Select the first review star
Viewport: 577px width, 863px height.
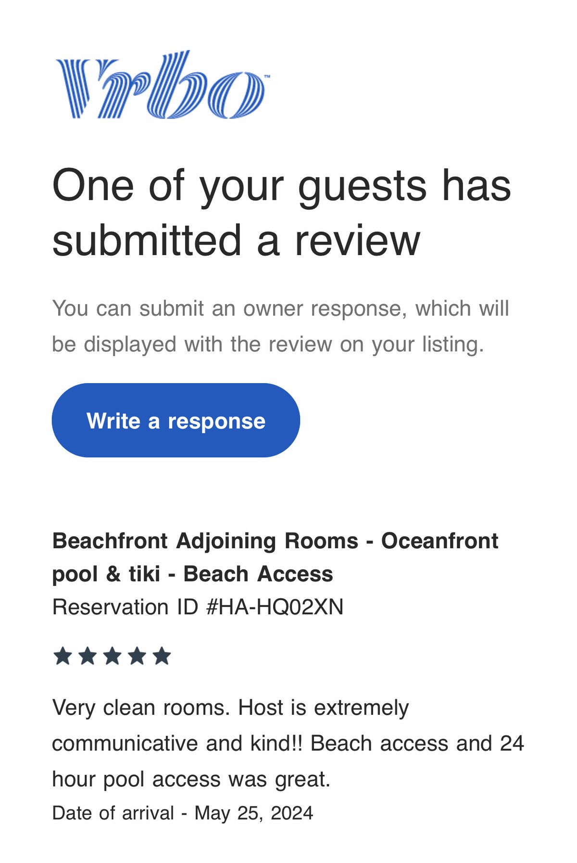click(63, 656)
